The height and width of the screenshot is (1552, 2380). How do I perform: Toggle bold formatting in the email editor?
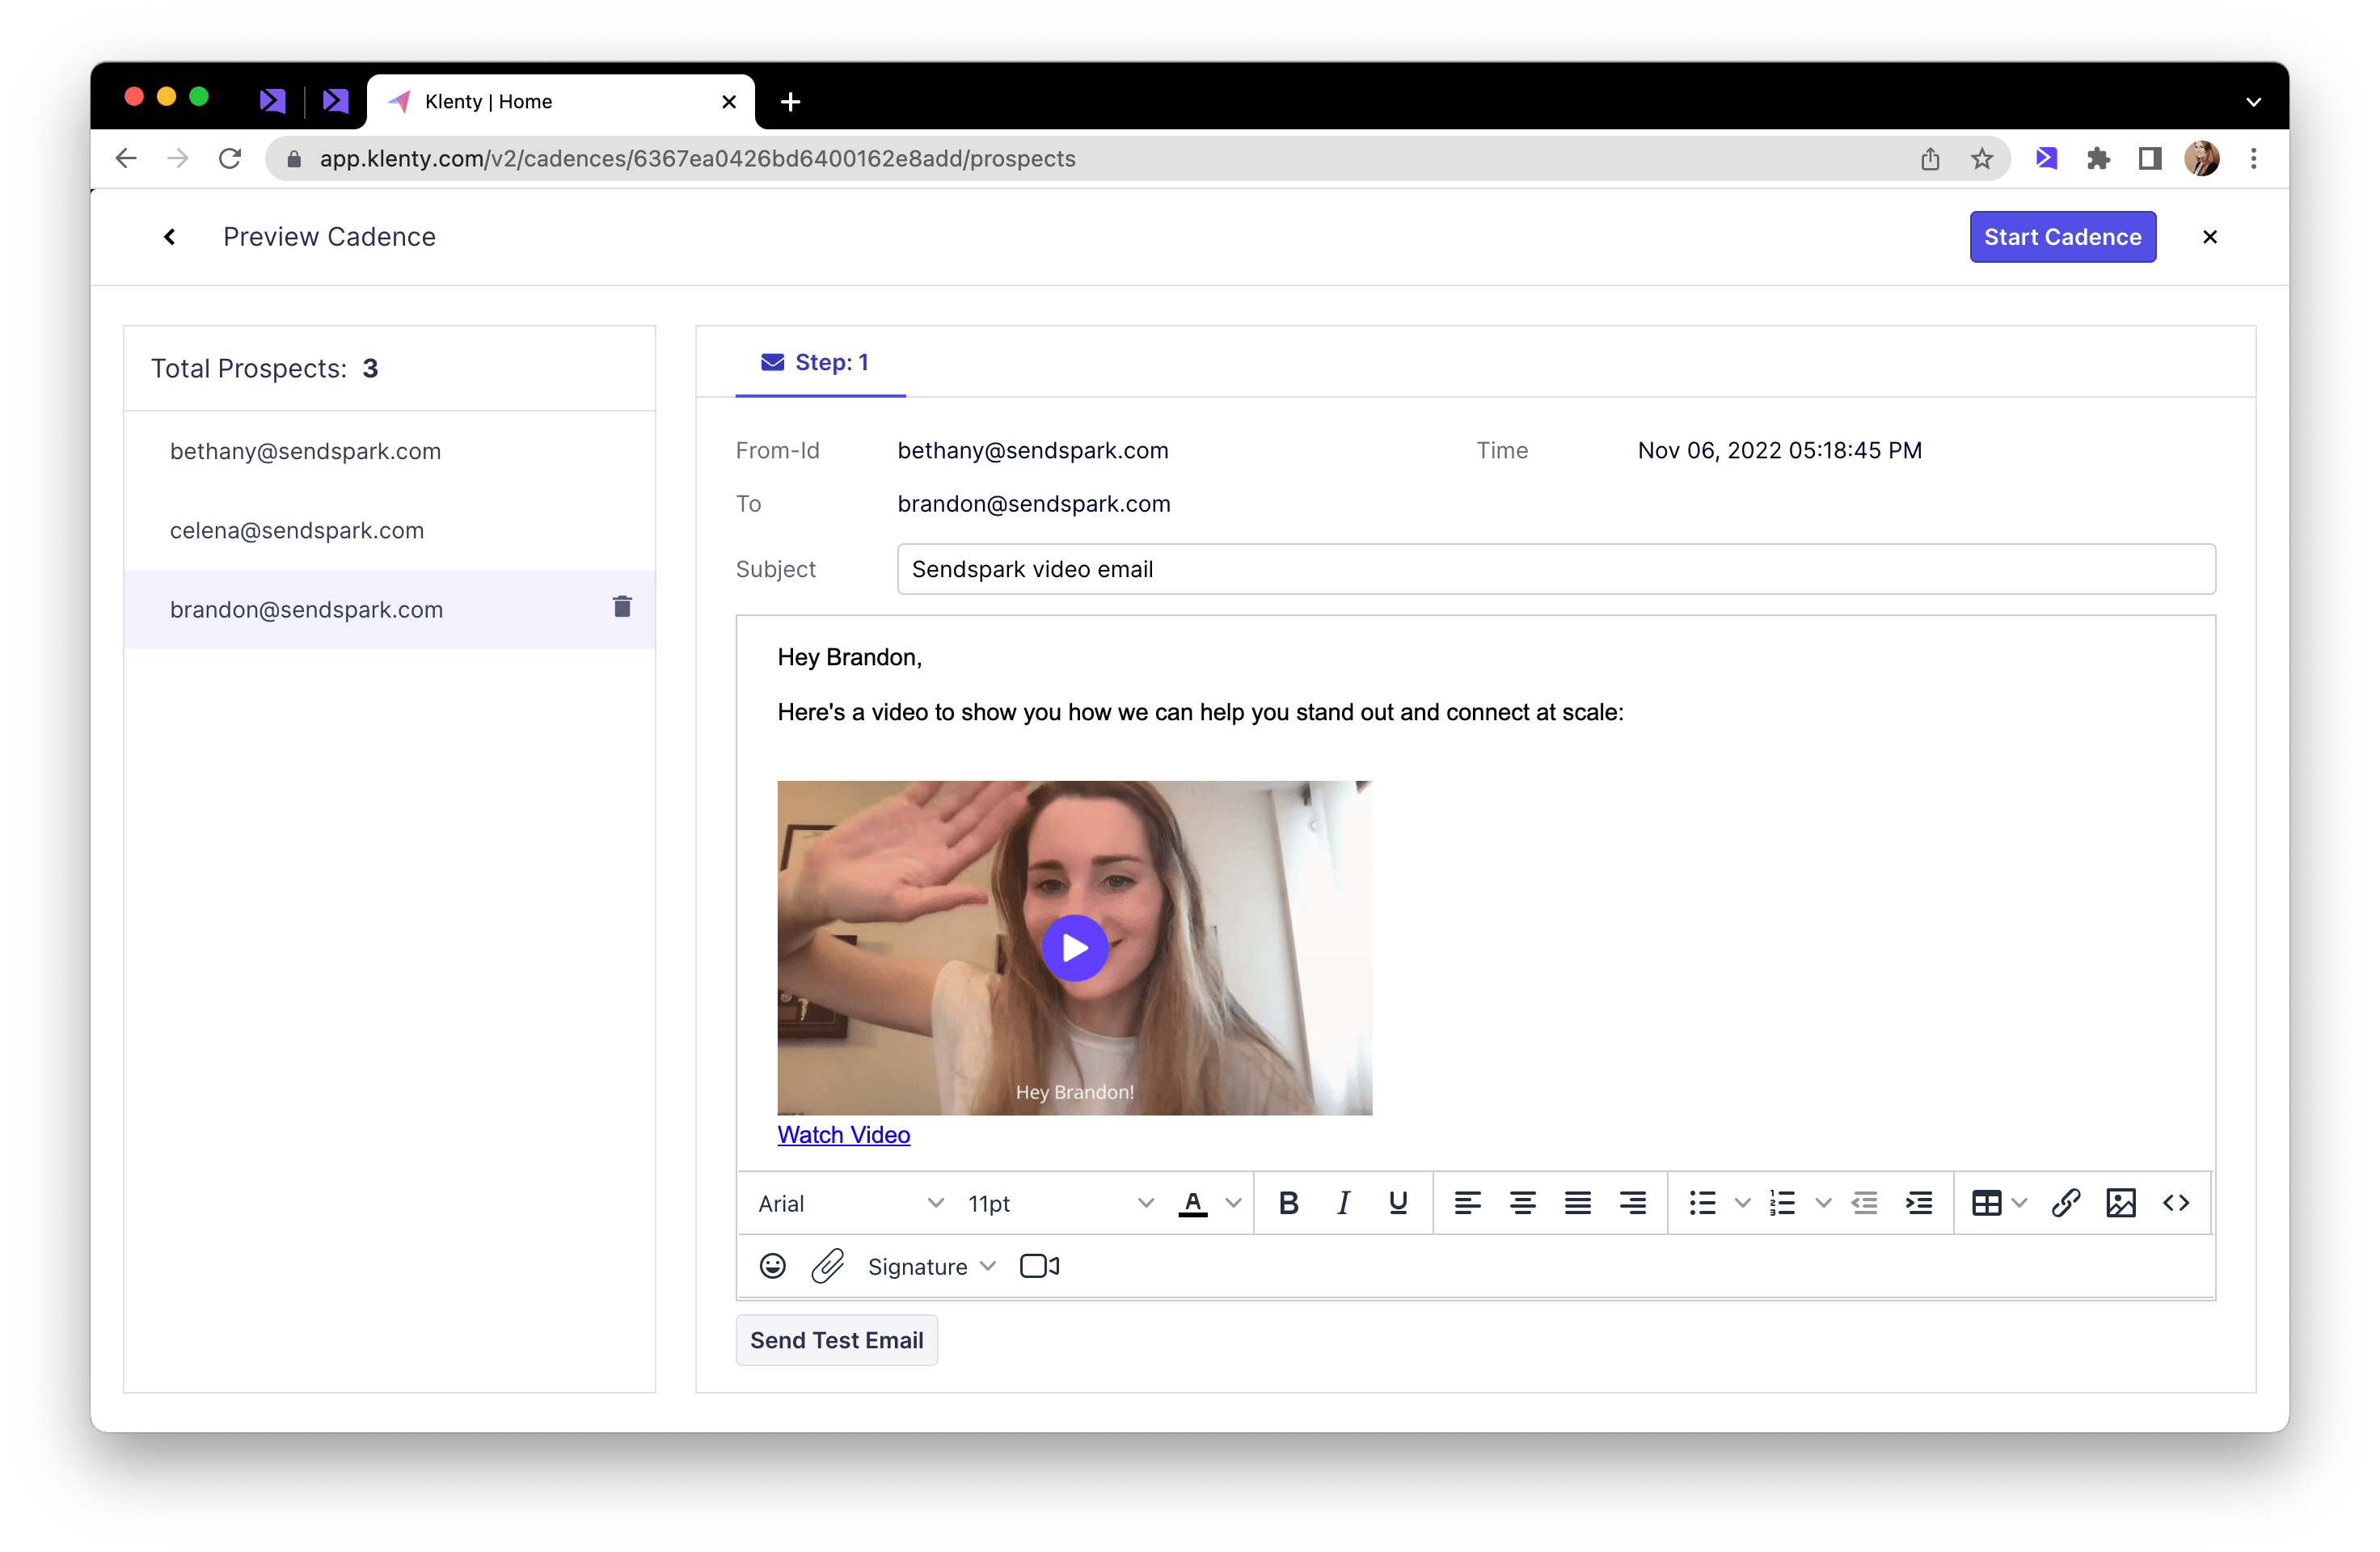pyautogui.click(x=1288, y=1203)
